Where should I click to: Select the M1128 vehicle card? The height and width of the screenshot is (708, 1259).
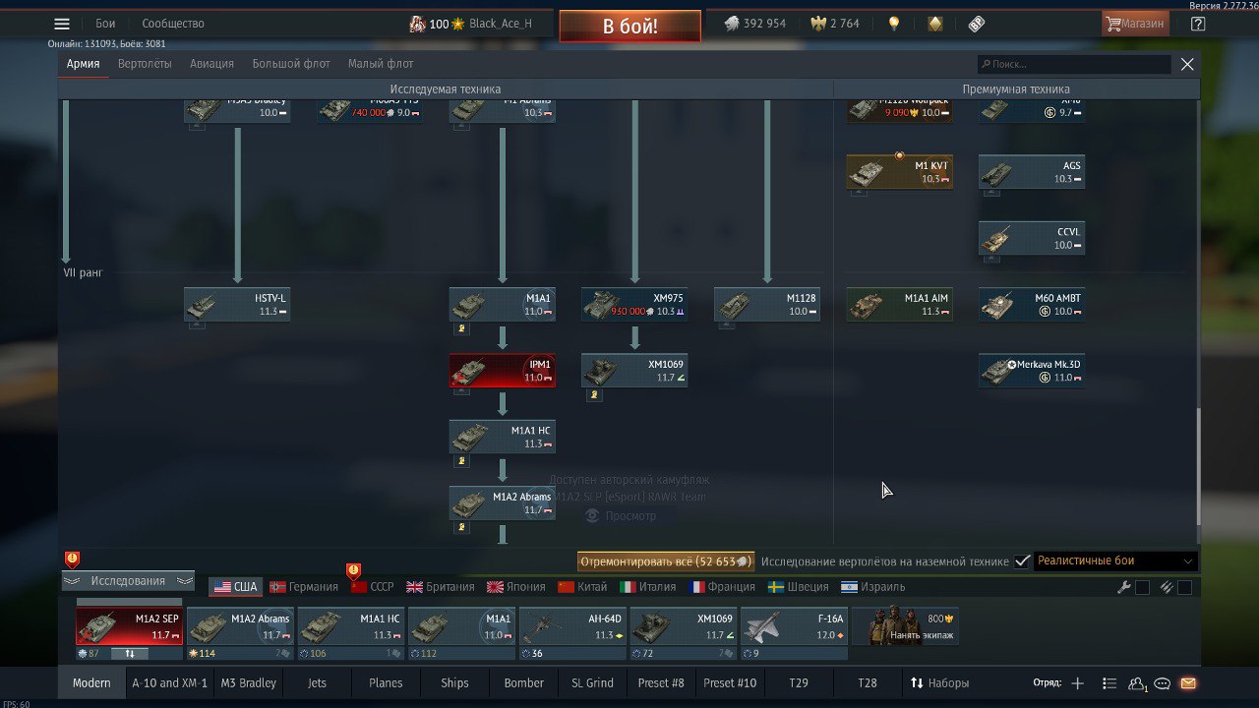[767, 305]
